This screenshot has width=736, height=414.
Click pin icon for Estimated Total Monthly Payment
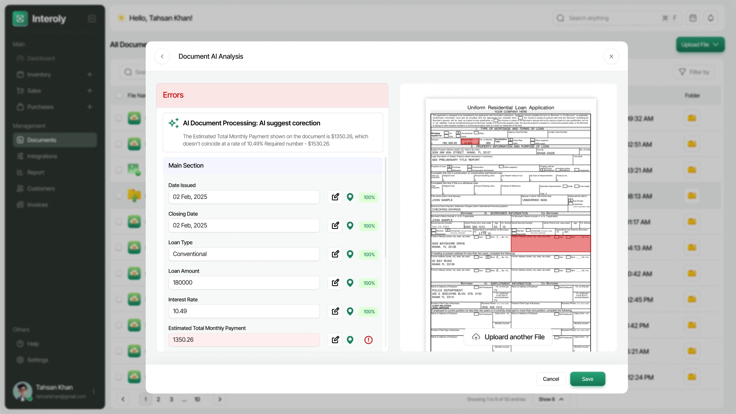click(350, 340)
